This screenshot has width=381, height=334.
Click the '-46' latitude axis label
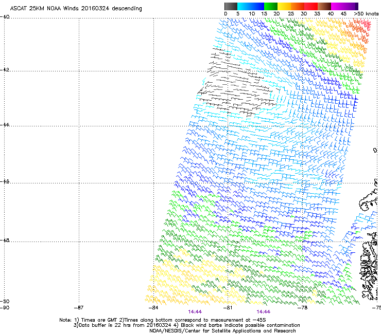point(5,181)
